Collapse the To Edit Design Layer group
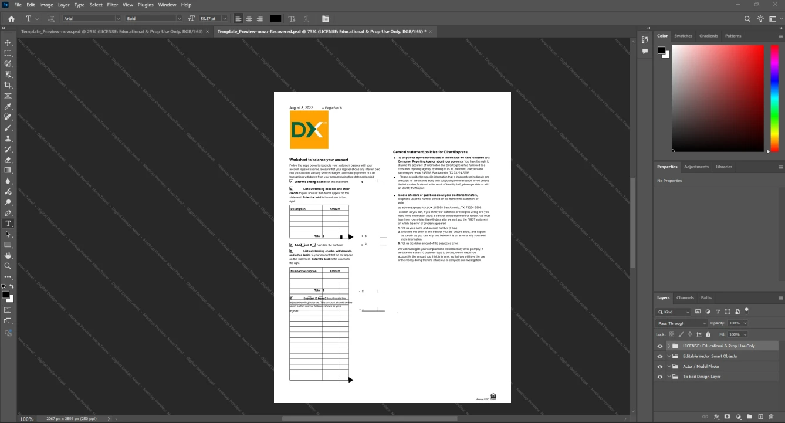Viewport: 785px width, 423px height. (668, 377)
